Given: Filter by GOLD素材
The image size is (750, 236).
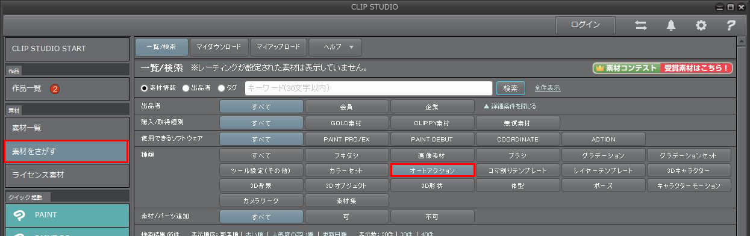Looking at the screenshot, I should point(346,123).
